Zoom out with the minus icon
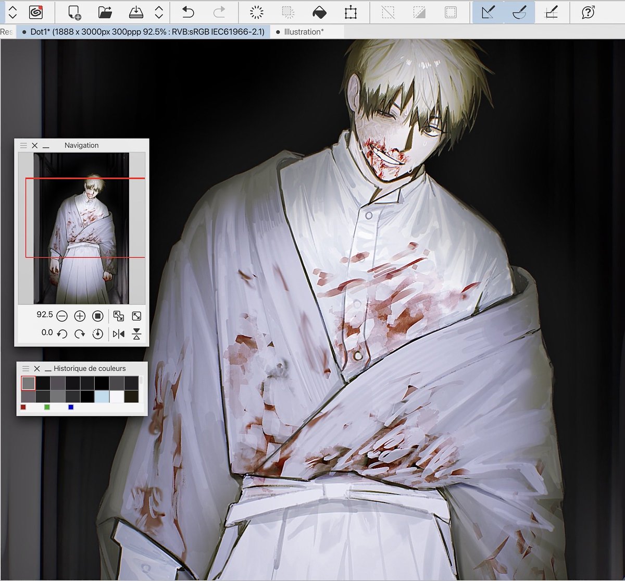Screen dimensions: 625x581 coord(62,316)
